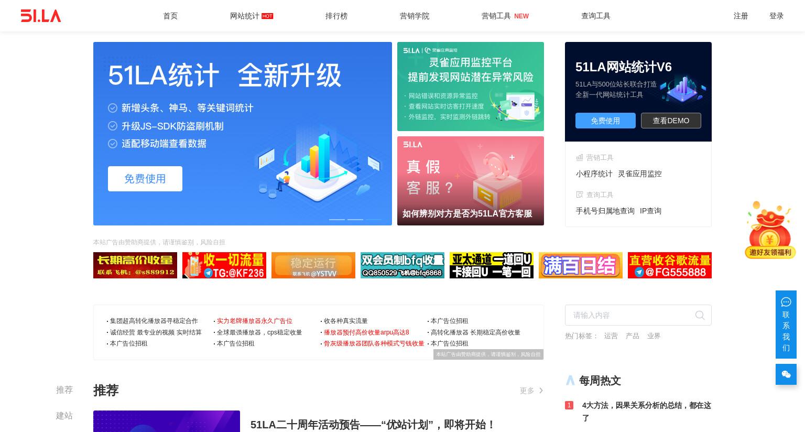The image size is (805, 432).
Task: Select the 业界 hot tag
Action: click(x=654, y=336)
